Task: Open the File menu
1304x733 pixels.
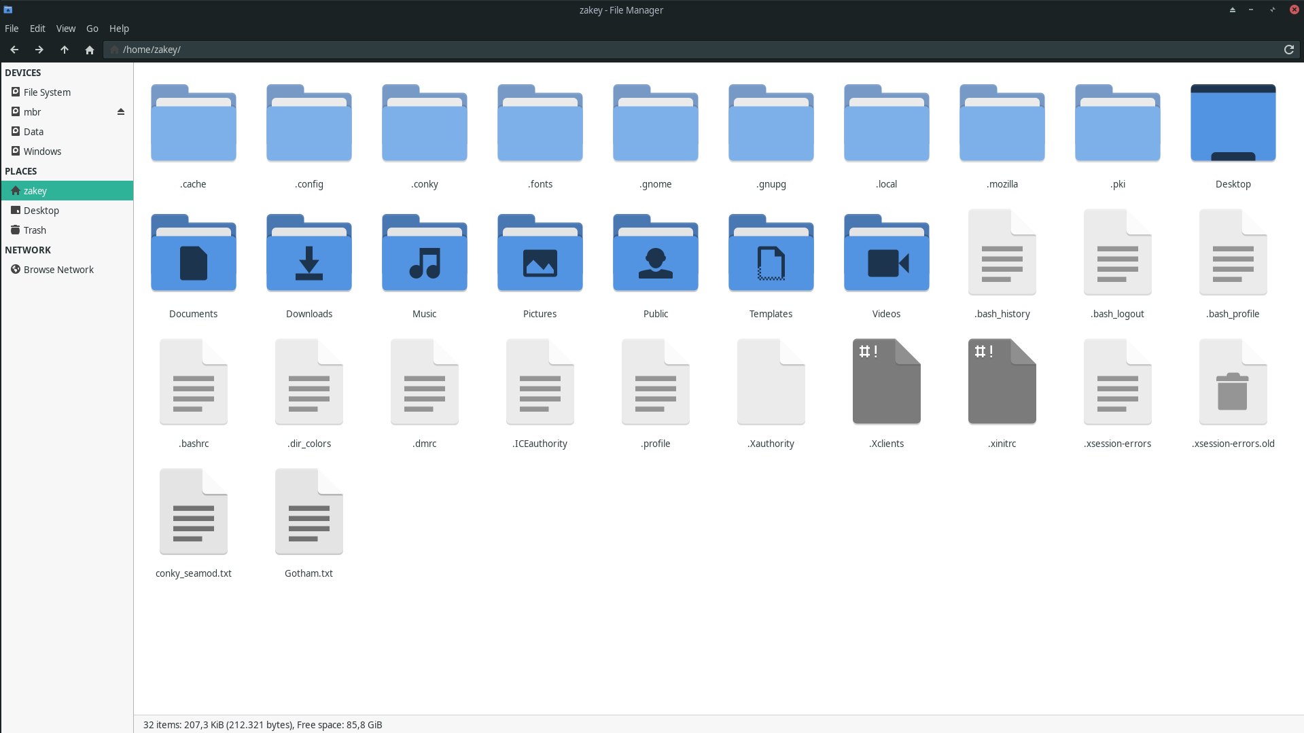Action: click(x=12, y=29)
